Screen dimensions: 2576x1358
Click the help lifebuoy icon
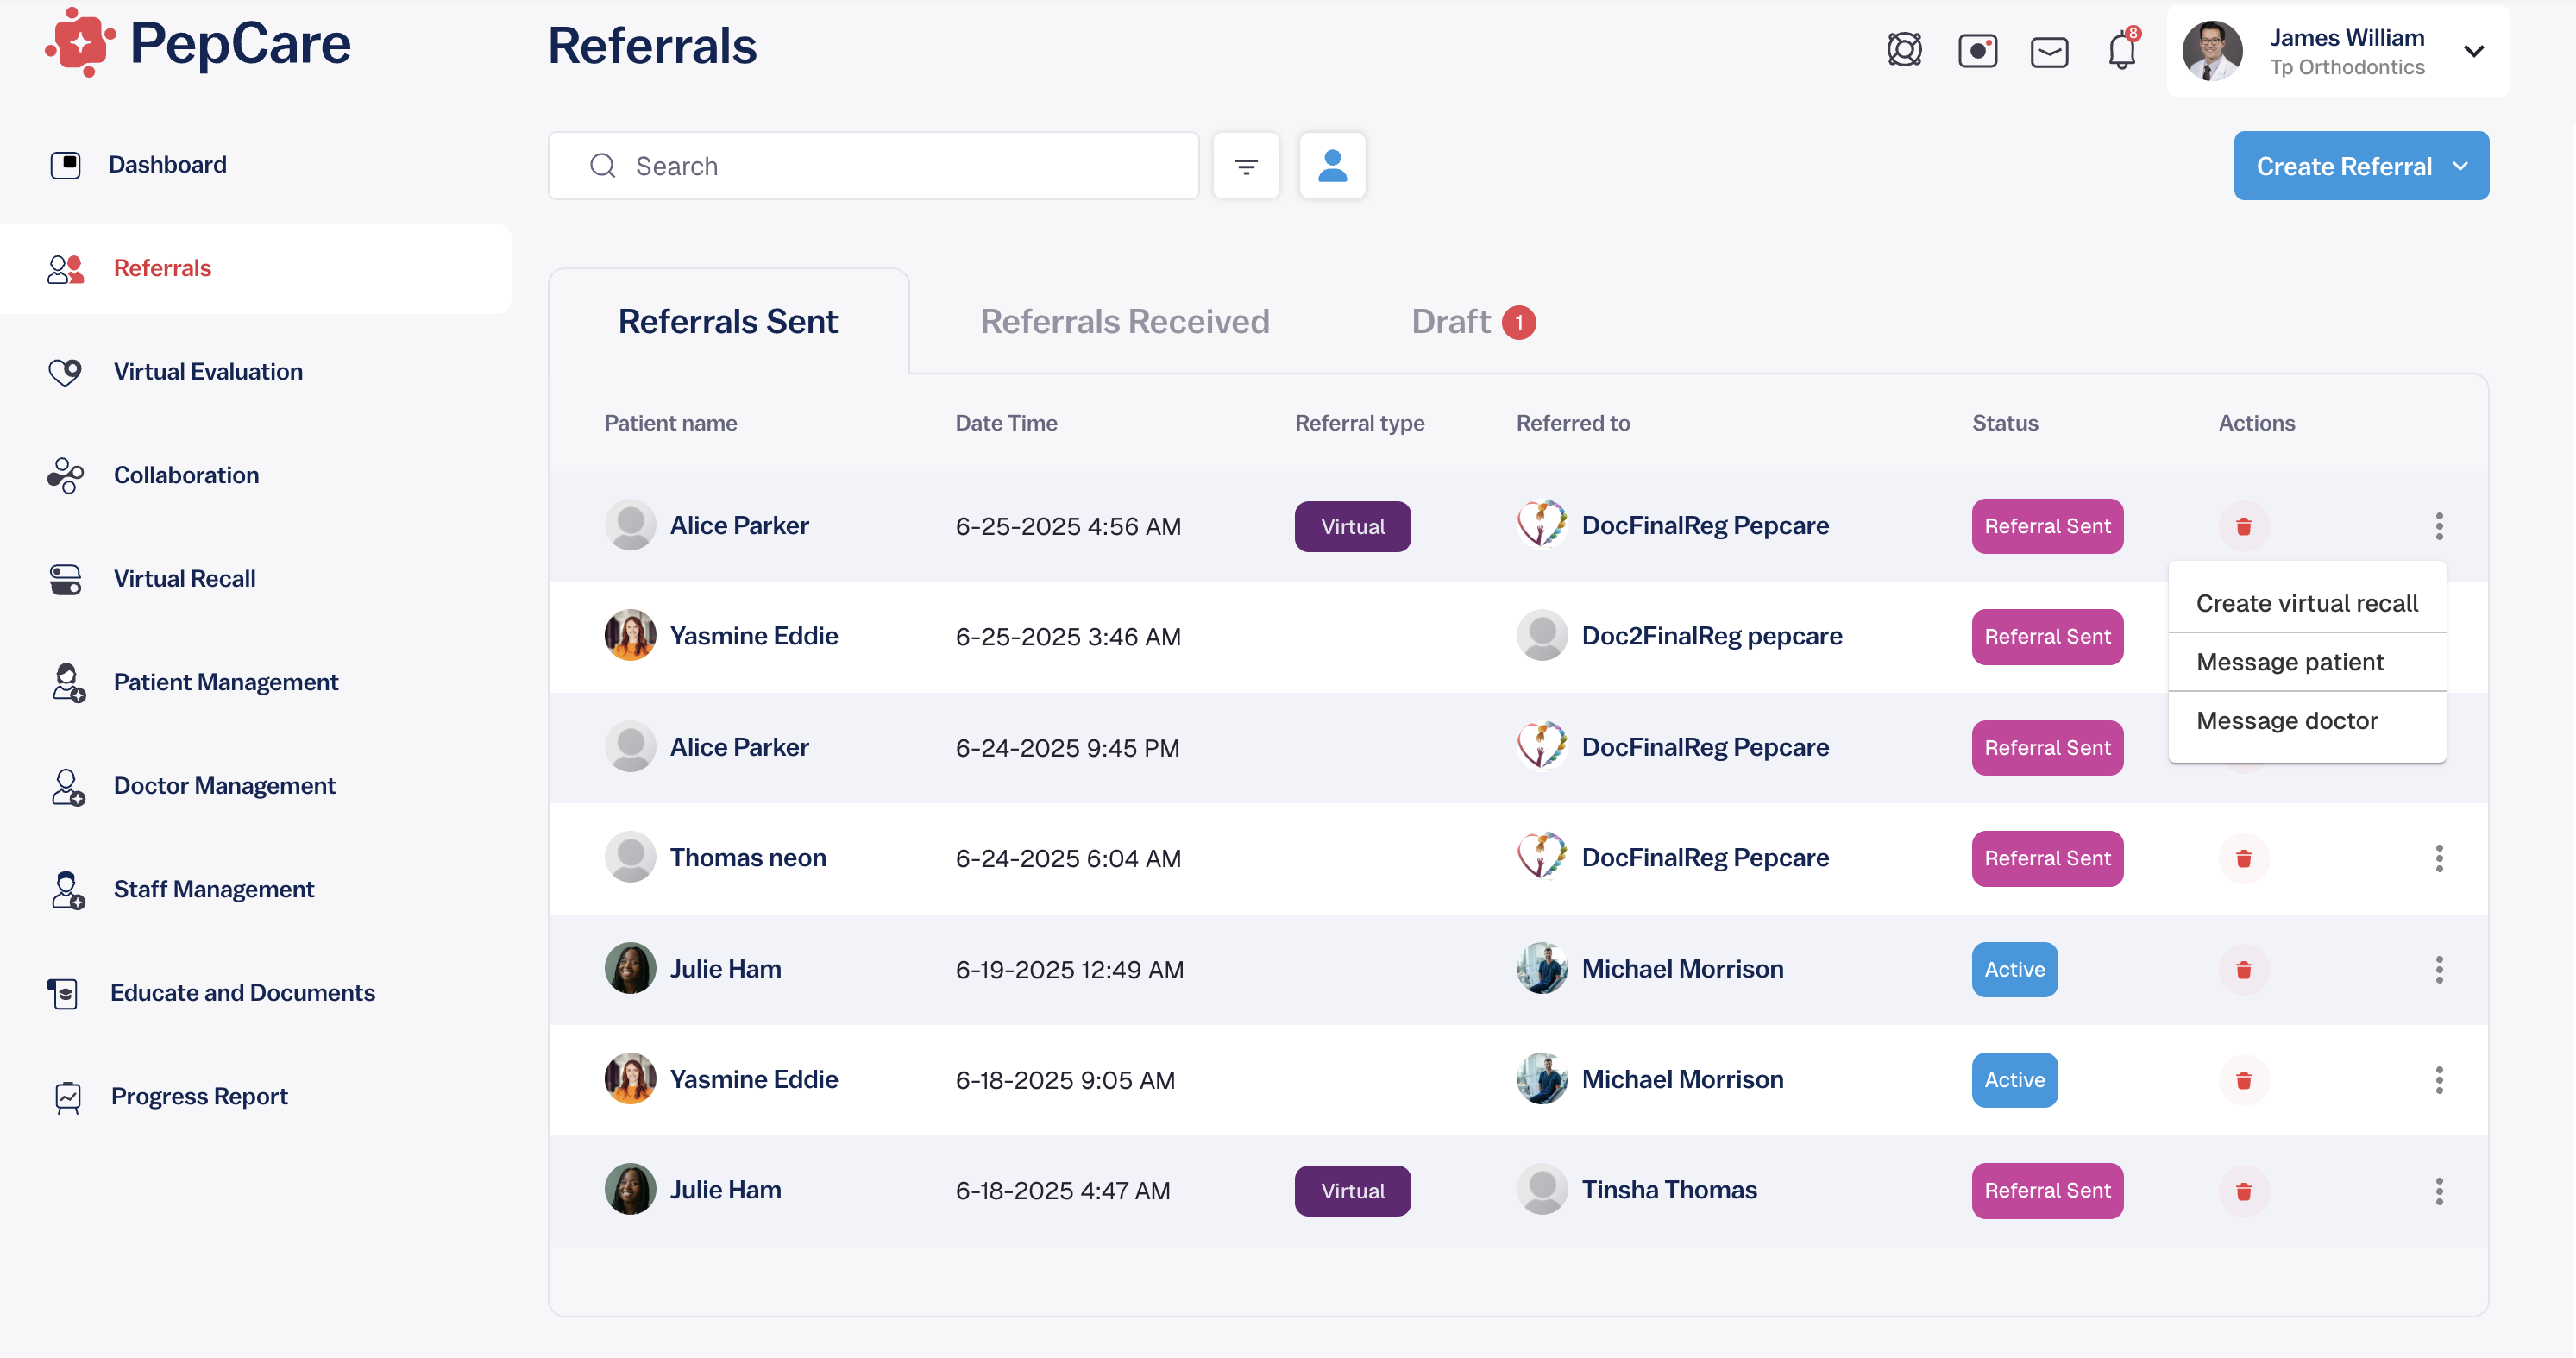1904,50
